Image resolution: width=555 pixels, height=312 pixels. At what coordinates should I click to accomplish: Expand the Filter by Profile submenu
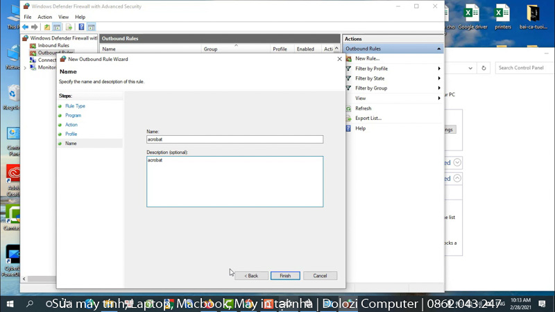click(439, 69)
